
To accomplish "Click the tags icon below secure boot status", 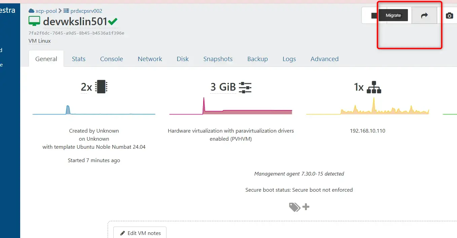I will point(295,207).
